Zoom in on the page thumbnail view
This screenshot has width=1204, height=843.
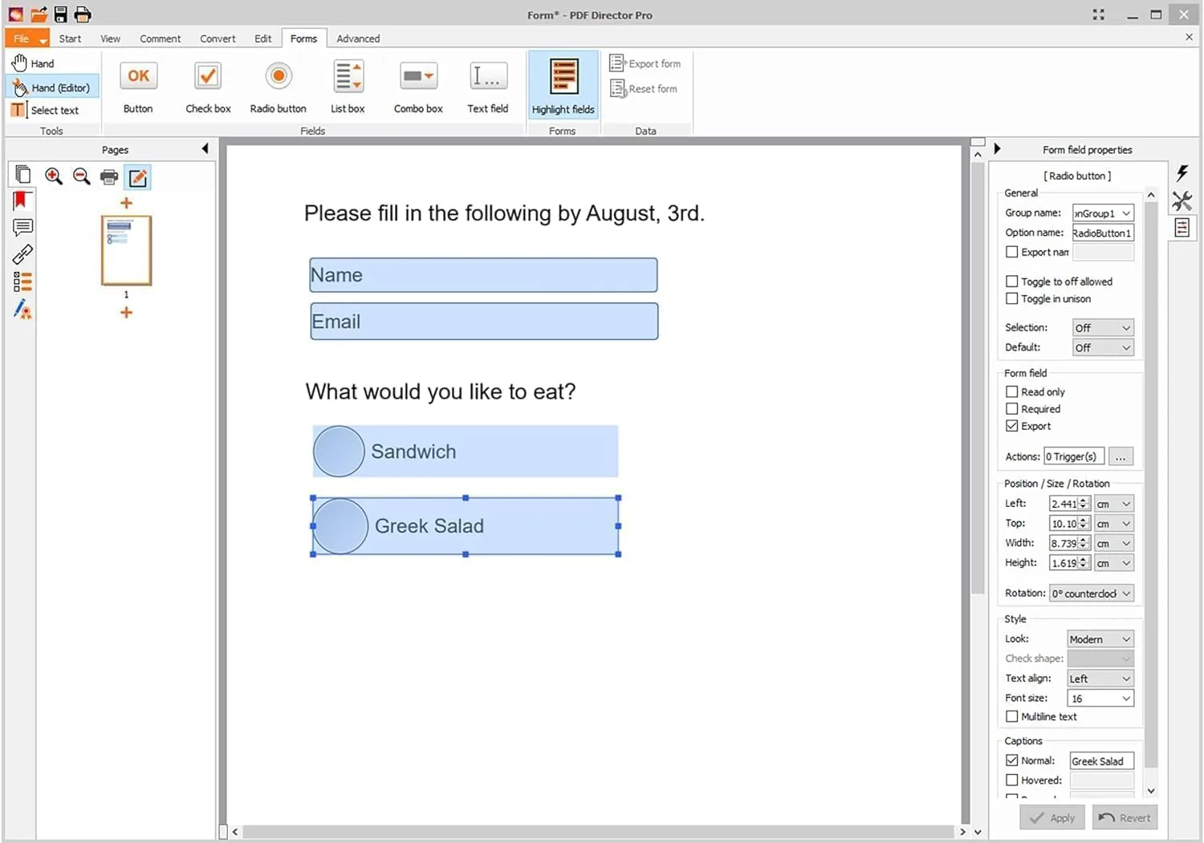[x=54, y=176]
